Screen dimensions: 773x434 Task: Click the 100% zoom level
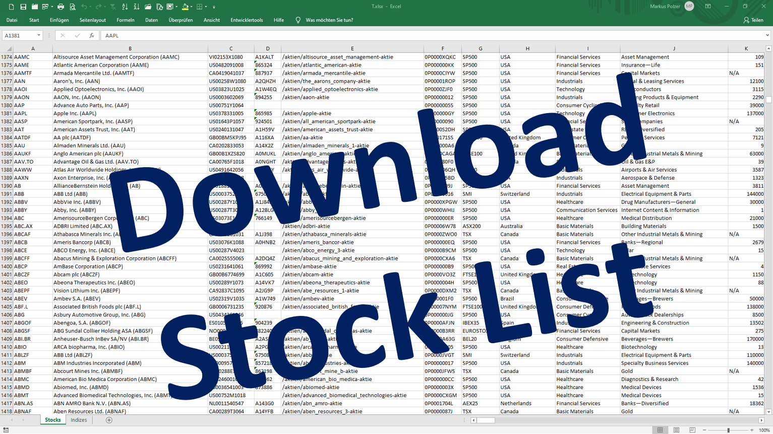click(764, 430)
